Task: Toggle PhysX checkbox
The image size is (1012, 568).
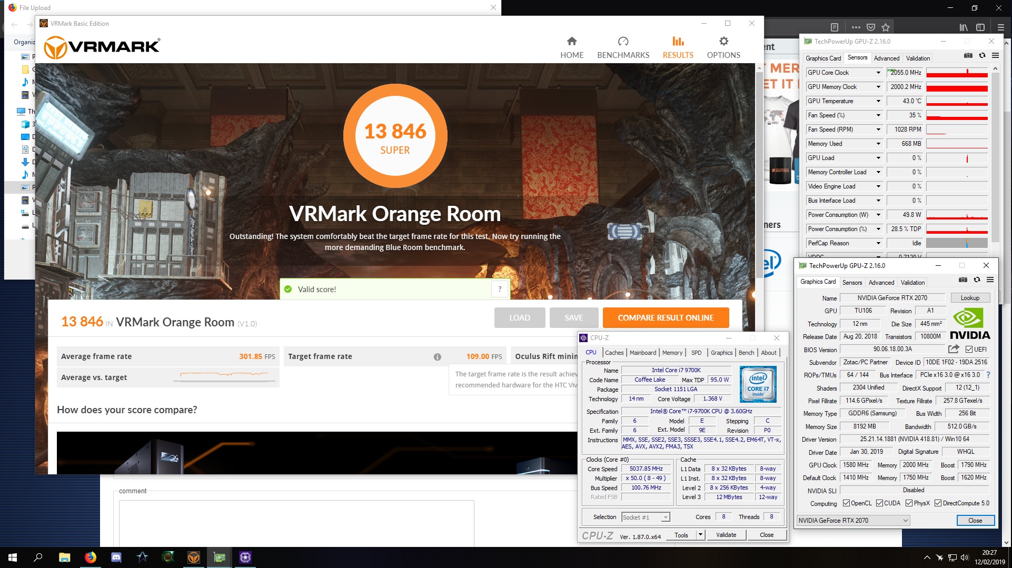Action: pyautogui.click(x=909, y=503)
